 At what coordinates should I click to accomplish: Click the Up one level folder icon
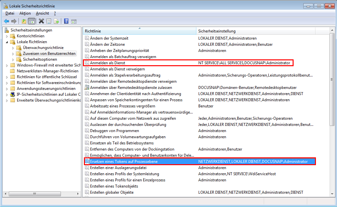[x=24, y=21]
